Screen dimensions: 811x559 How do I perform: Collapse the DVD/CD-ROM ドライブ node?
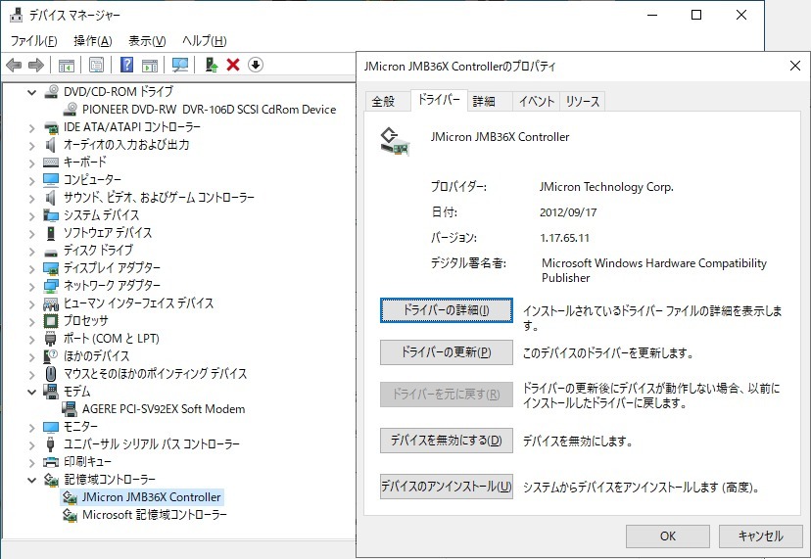coord(32,93)
